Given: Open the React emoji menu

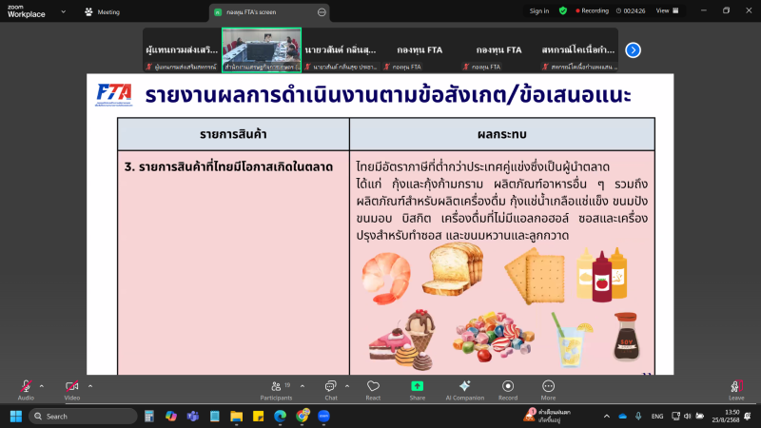Looking at the screenshot, I should pyautogui.click(x=373, y=388).
